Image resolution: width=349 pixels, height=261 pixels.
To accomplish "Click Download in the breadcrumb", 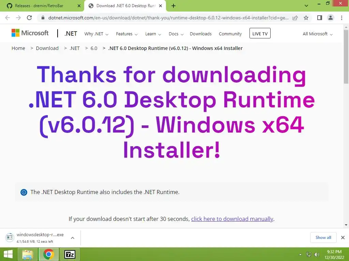I will (x=47, y=48).
